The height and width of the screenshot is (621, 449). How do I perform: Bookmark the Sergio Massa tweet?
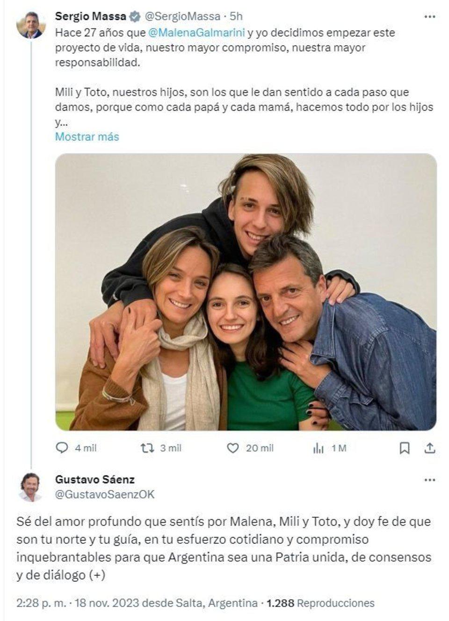(405, 448)
